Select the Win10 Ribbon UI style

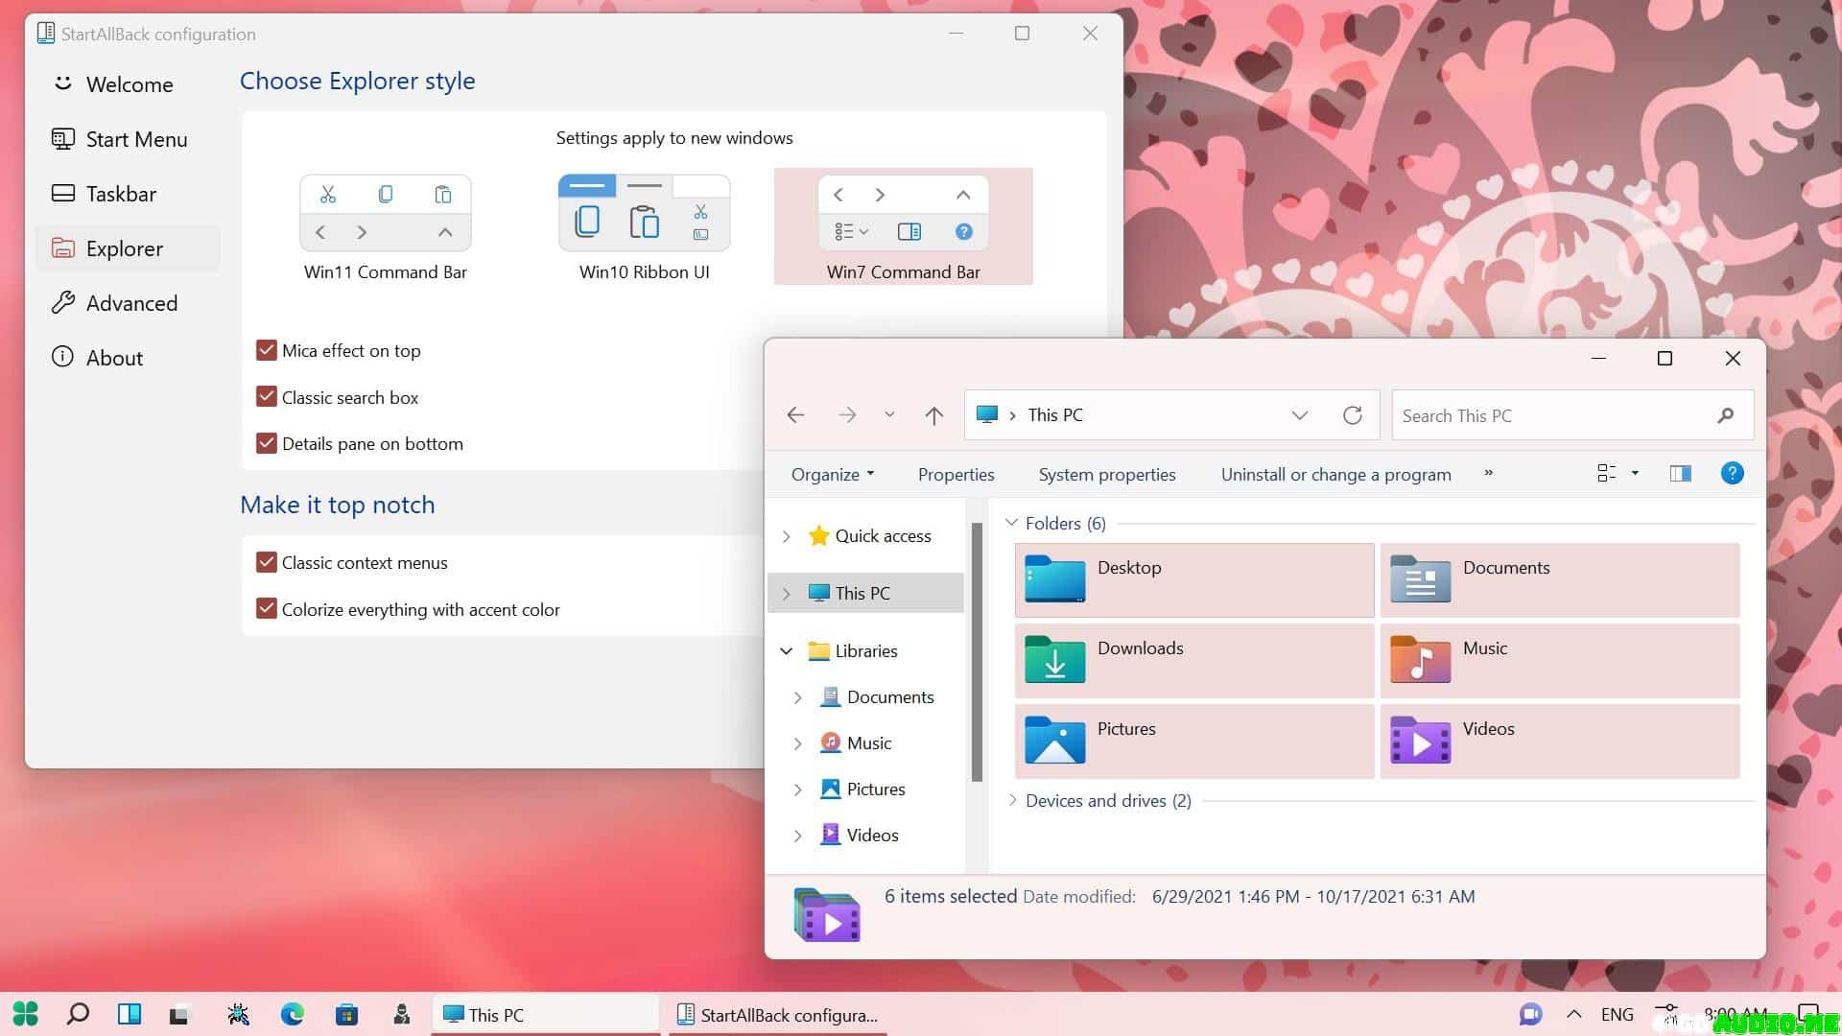[644, 228]
